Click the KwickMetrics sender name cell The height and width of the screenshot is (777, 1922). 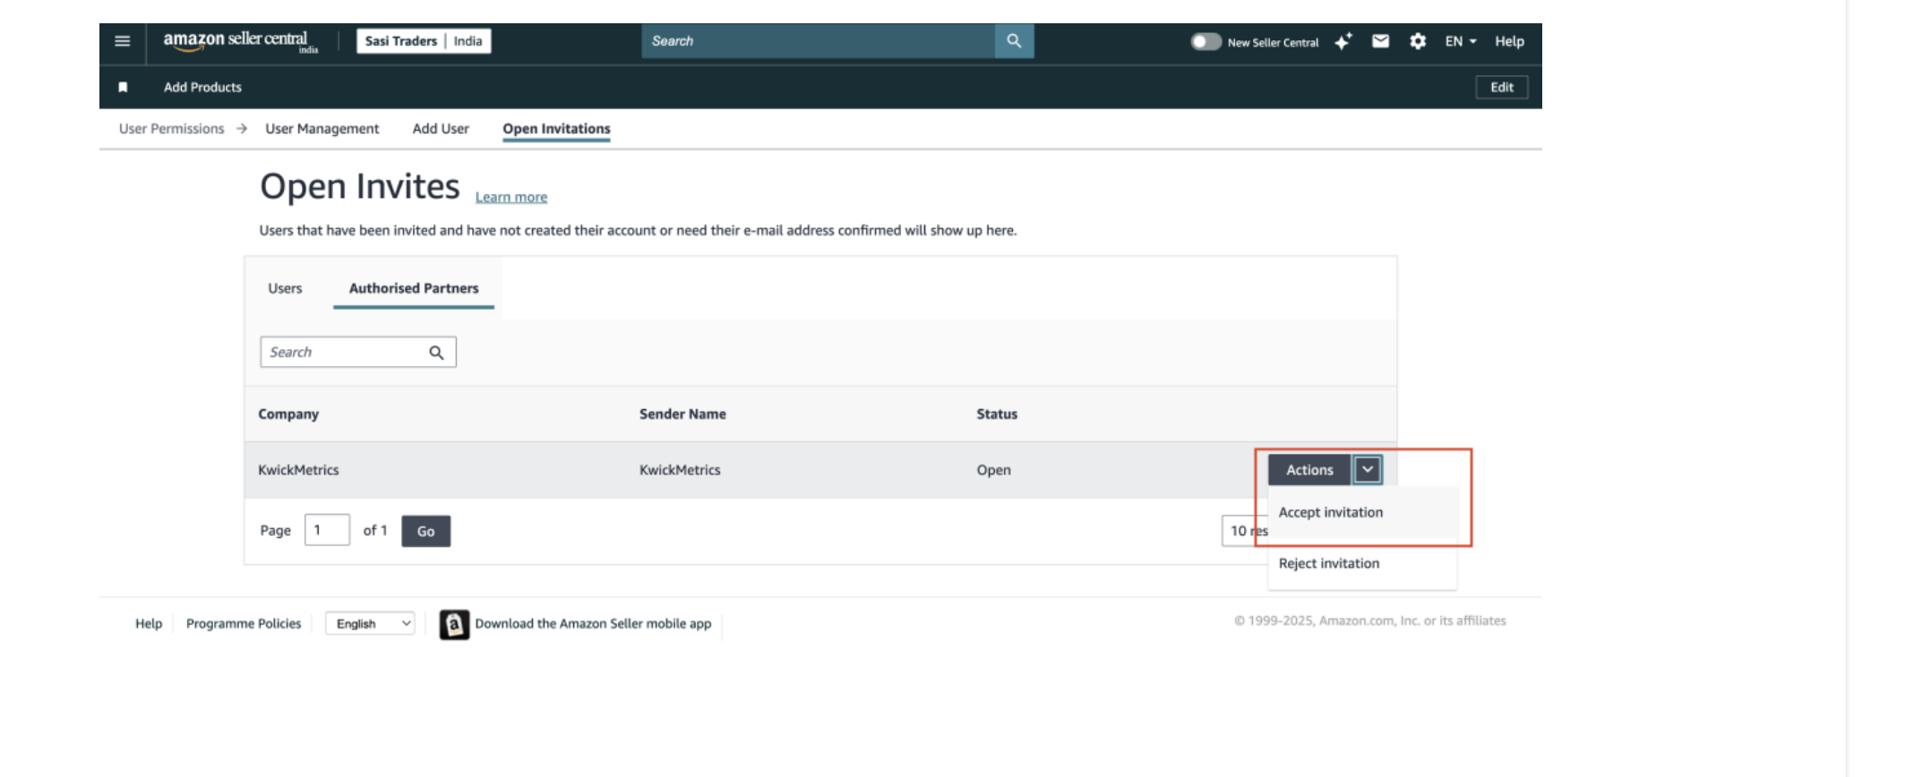click(680, 470)
